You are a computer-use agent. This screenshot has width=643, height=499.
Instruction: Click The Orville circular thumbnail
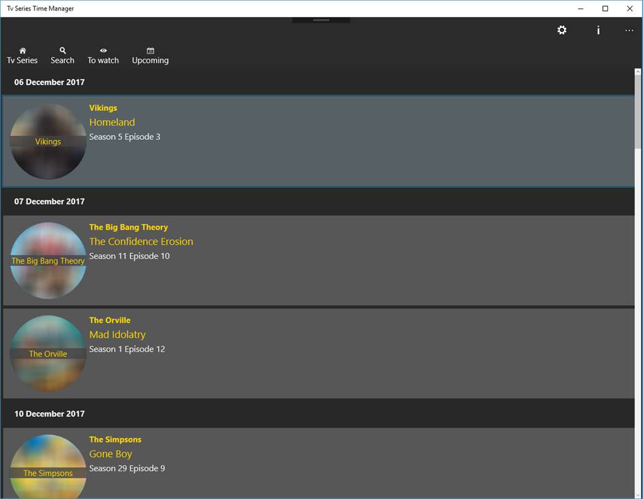48,354
